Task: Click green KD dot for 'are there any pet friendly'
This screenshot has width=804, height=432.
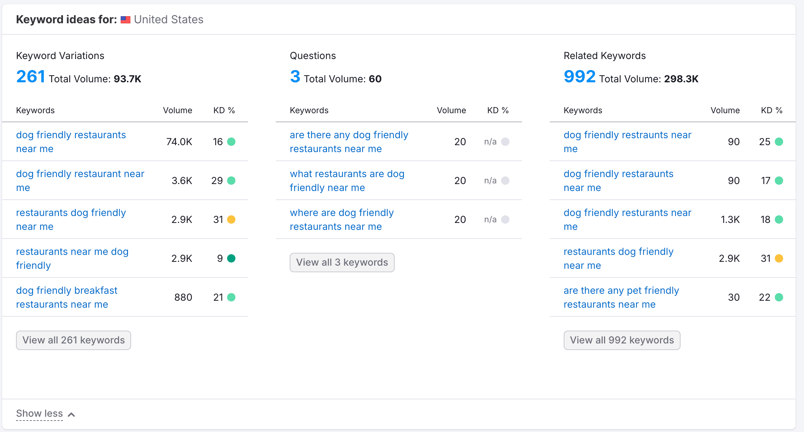Action: [x=779, y=297]
